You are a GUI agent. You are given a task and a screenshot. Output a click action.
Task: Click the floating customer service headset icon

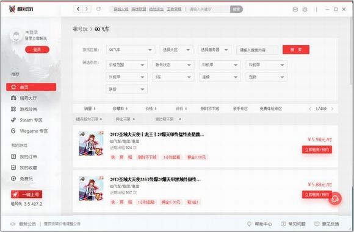click(335, 199)
